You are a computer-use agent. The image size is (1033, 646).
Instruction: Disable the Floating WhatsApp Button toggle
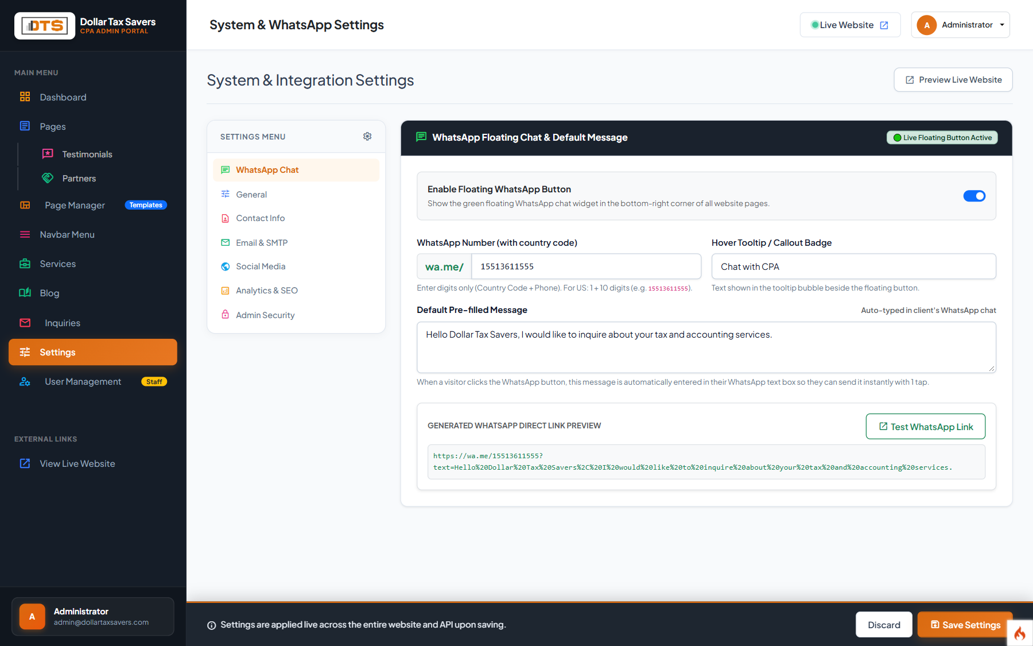pos(974,196)
